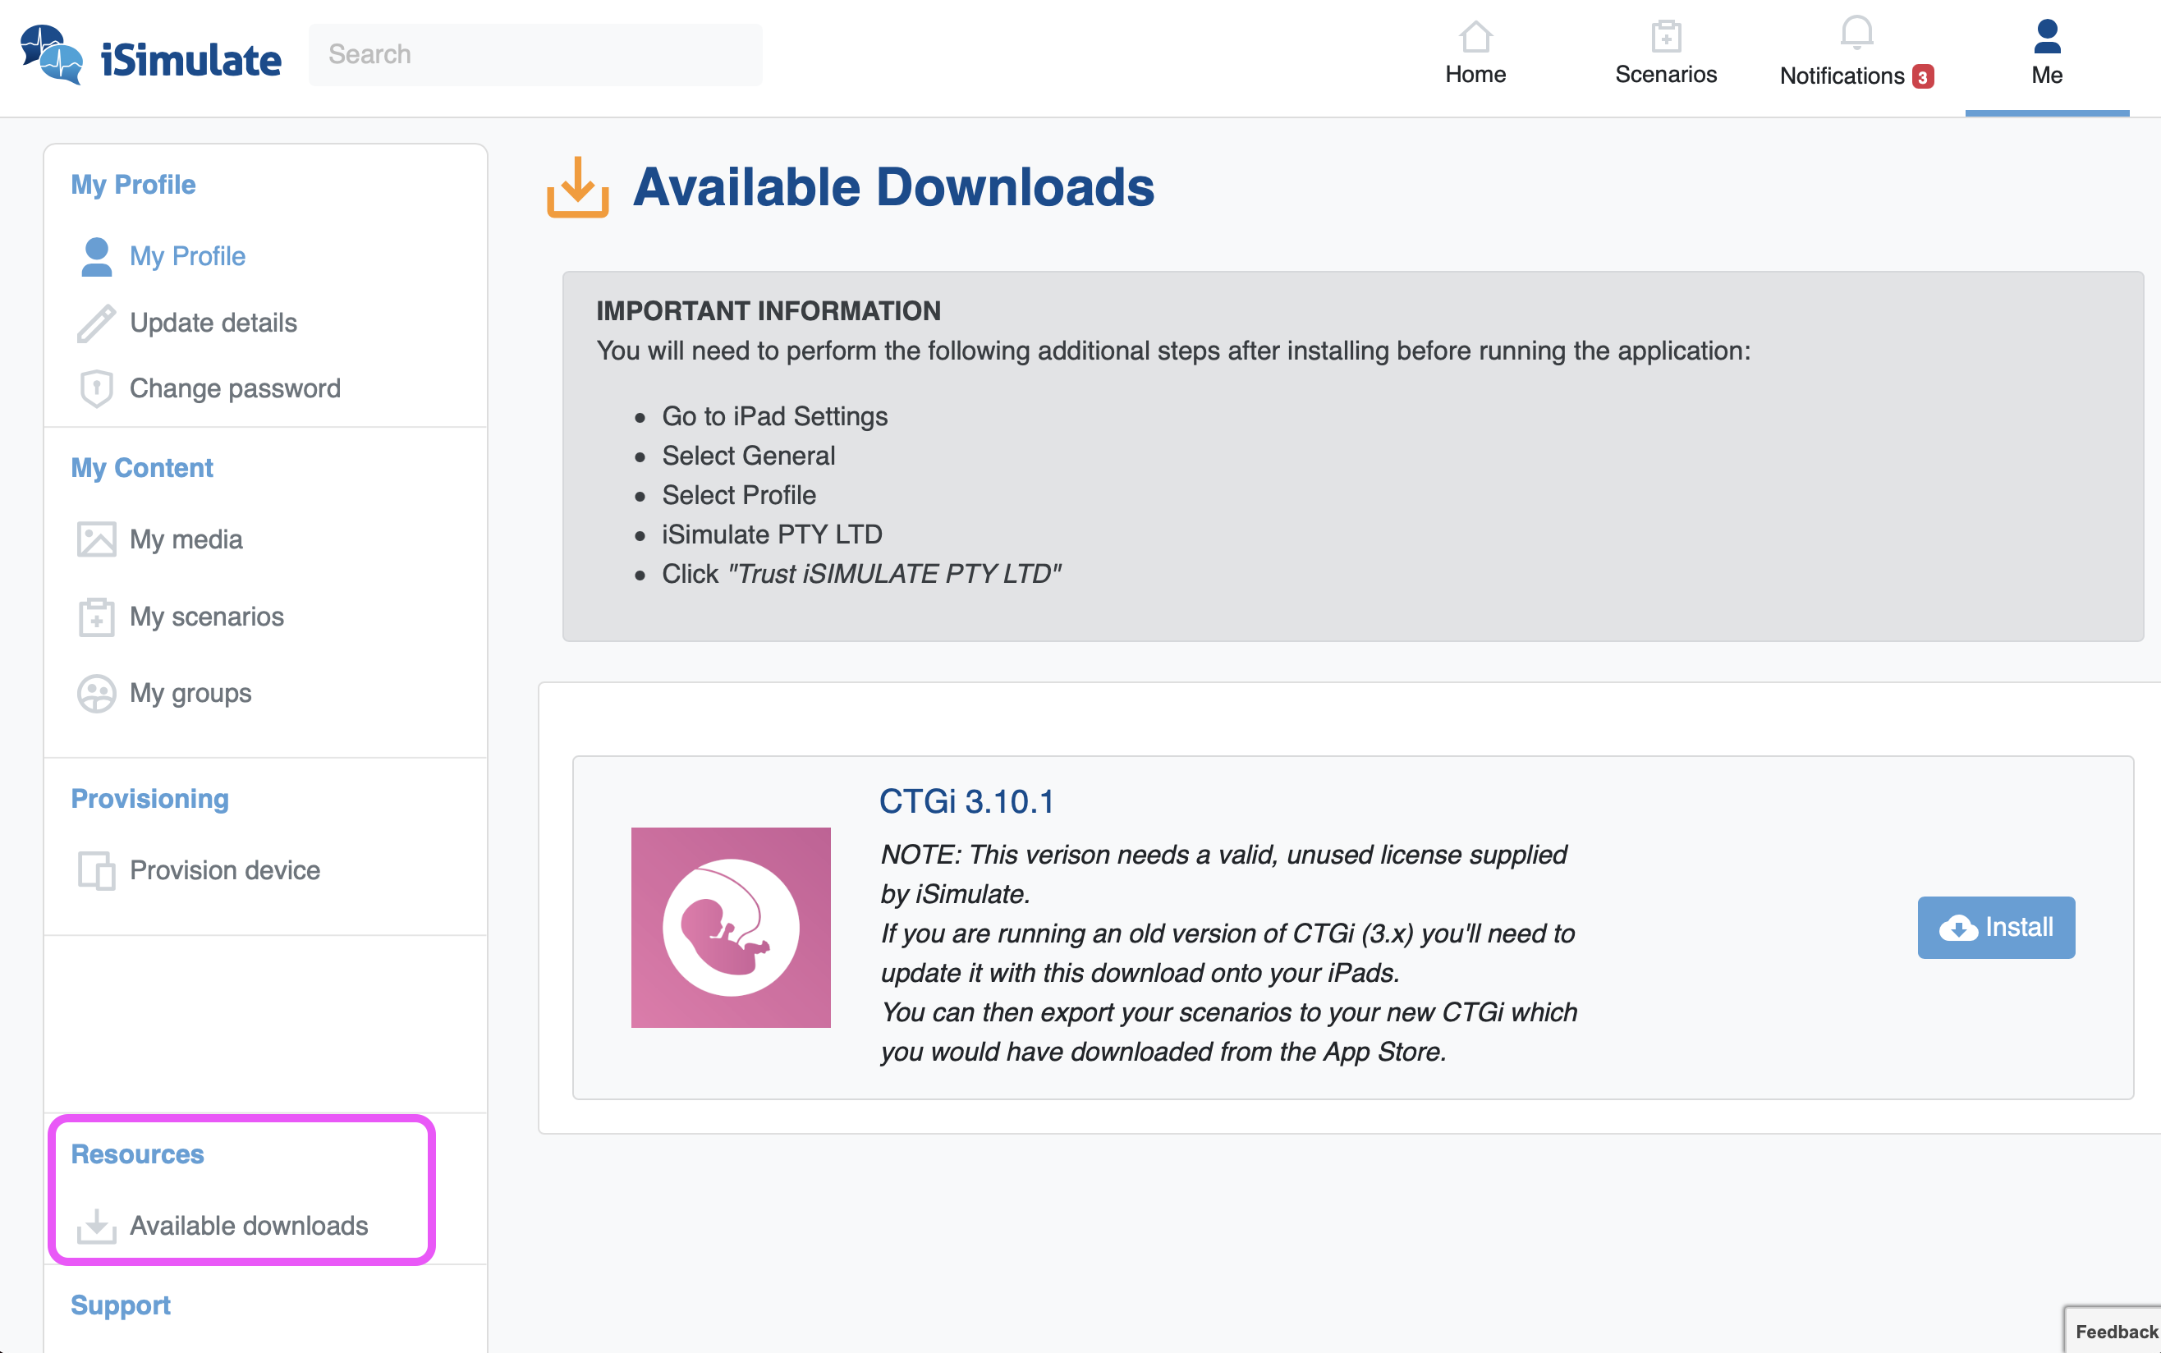Screen dimensions: 2161x1353
Task: Open Available downloads sidebar link
Action: coord(248,1225)
